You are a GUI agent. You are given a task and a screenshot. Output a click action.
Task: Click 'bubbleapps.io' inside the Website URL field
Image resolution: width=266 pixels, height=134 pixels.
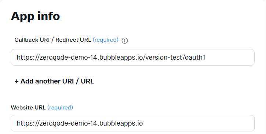pyautogui.click(x=121, y=123)
